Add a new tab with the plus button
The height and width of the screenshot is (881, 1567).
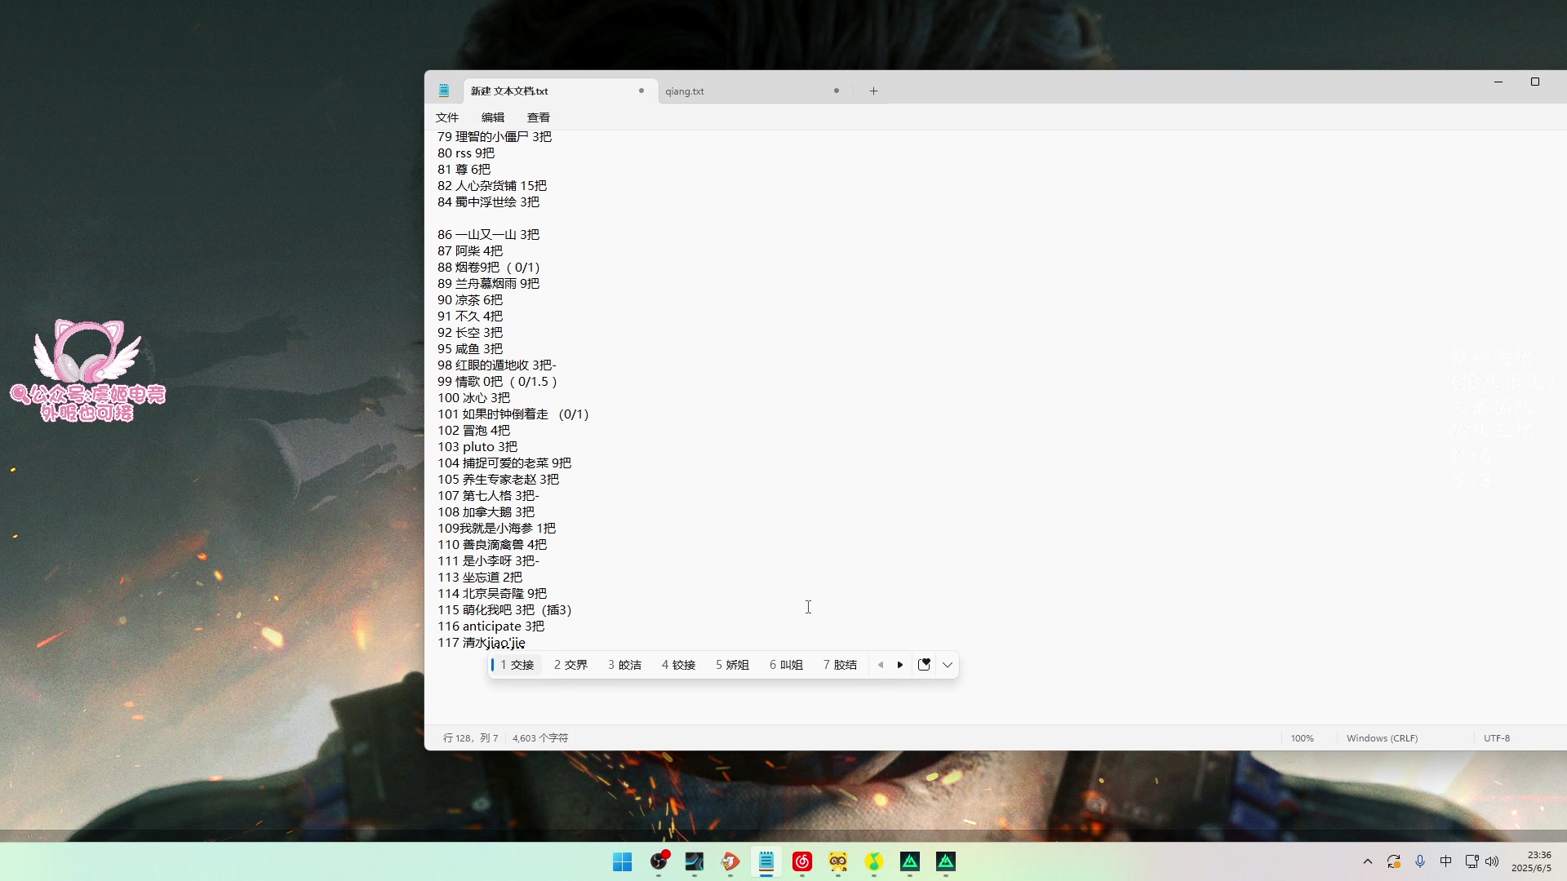tap(873, 91)
